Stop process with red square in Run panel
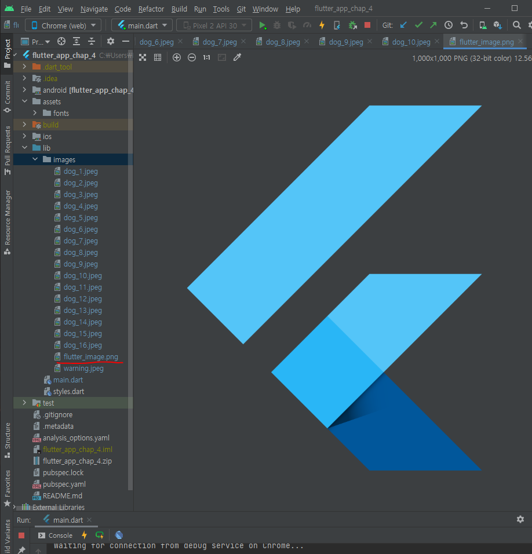Image resolution: width=532 pixels, height=554 pixels. (x=21, y=535)
